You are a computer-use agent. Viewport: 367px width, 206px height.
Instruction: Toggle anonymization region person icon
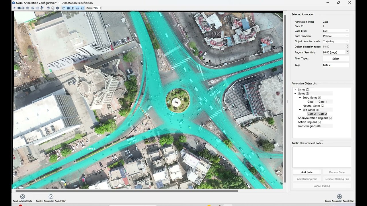pyautogui.click(x=73, y=8)
